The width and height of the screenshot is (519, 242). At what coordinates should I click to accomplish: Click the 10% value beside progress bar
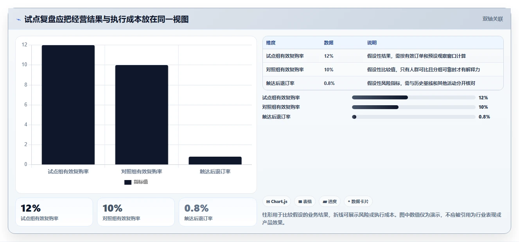[x=483, y=107]
